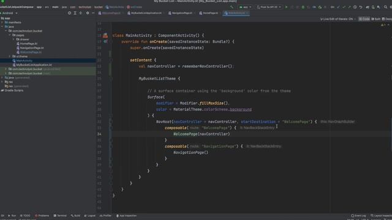Open the Build tool window
392x220 pixels.
(75, 216)
